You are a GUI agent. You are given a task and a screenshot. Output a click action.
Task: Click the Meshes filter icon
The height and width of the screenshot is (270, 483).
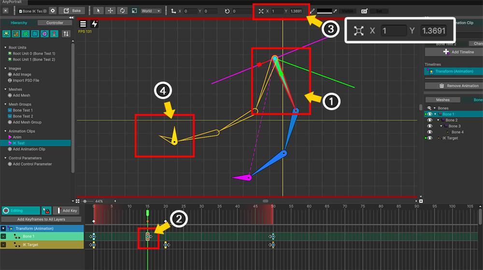pyautogui.click(x=26, y=34)
